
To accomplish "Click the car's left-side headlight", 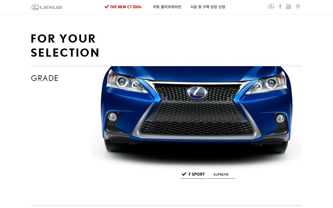I will pos(127,83).
